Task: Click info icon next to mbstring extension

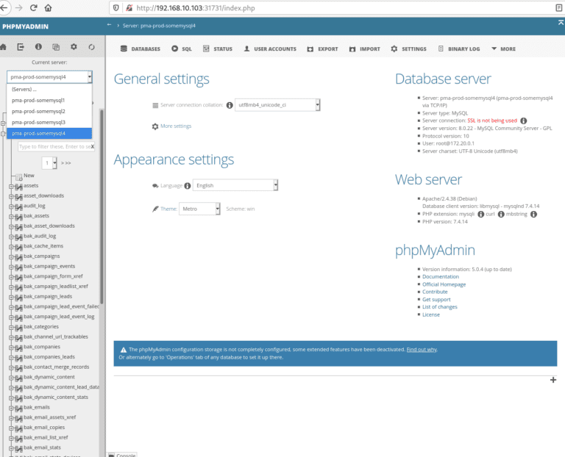Action: coord(533,214)
